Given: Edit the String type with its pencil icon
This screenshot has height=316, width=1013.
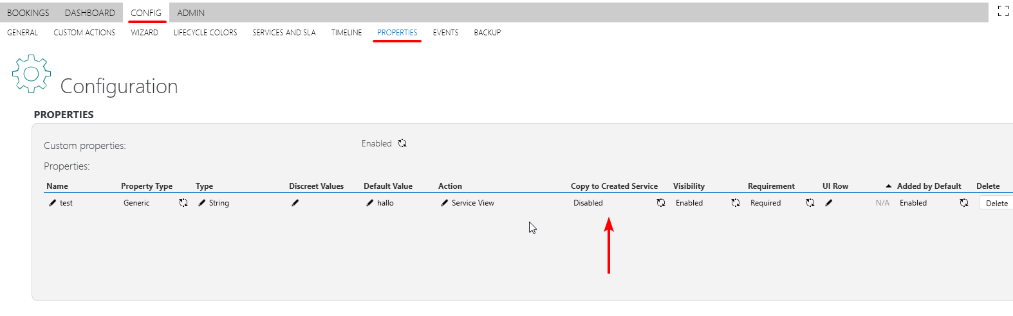Looking at the screenshot, I should pyautogui.click(x=202, y=203).
